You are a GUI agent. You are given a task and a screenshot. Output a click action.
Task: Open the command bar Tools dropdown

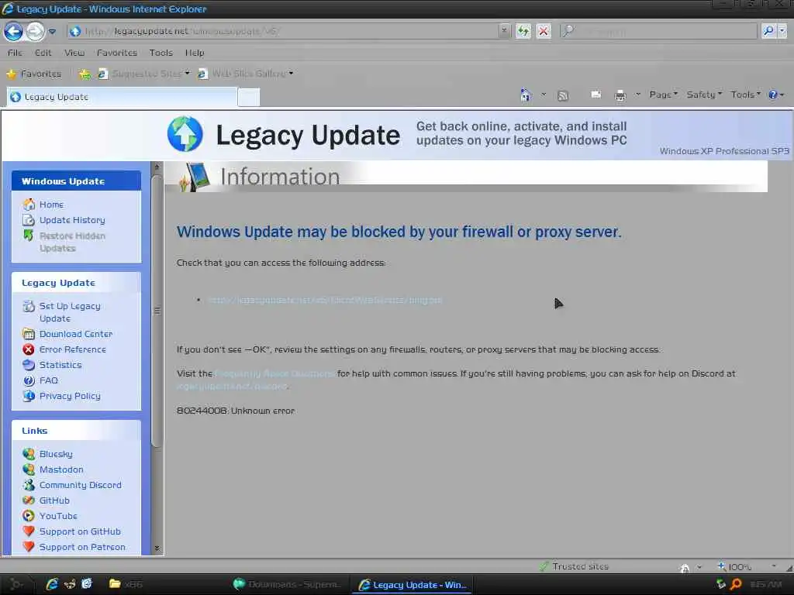(x=745, y=95)
